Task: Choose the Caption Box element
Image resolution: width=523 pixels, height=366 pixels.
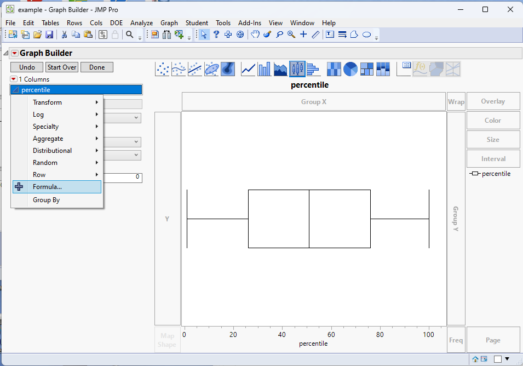Action: (x=404, y=69)
